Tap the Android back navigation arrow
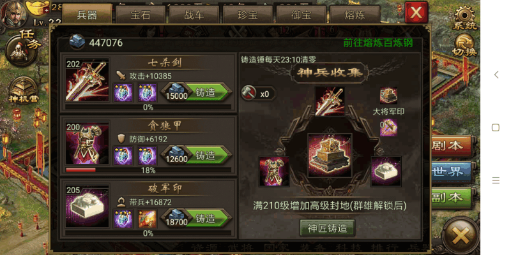Viewport: 511px width, 255px height. tap(496, 75)
